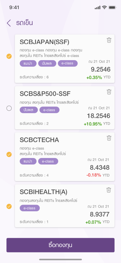121x263 pixels.
Task: Tap the ปันผล tag on SCBS&P500-SSF
Action: pyautogui.click(x=29, y=110)
